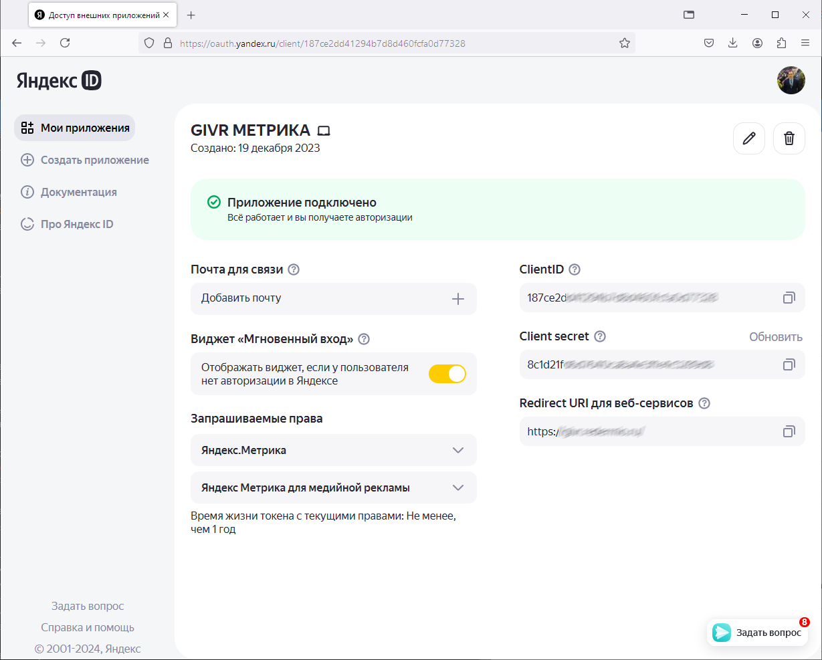Expand the Яндекс.Метрика permissions
Screen dimensions: 822x660
pos(334,450)
